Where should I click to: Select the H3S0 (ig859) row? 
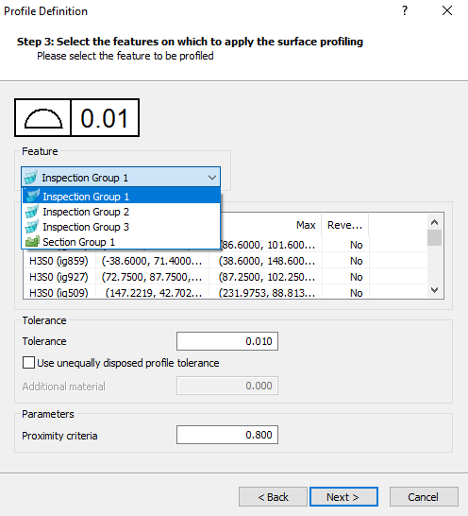226,261
